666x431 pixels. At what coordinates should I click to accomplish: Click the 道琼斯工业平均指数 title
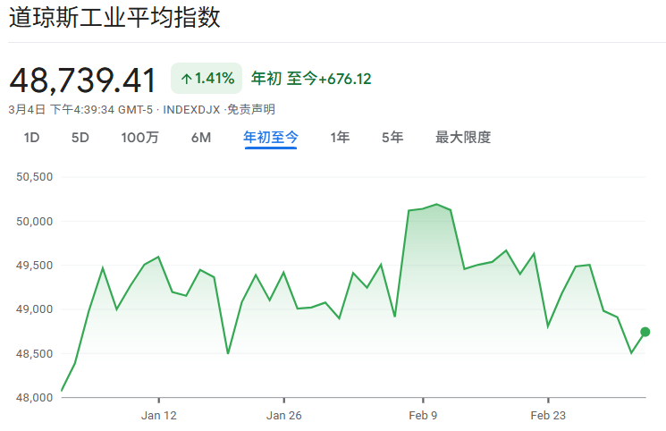point(114,17)
